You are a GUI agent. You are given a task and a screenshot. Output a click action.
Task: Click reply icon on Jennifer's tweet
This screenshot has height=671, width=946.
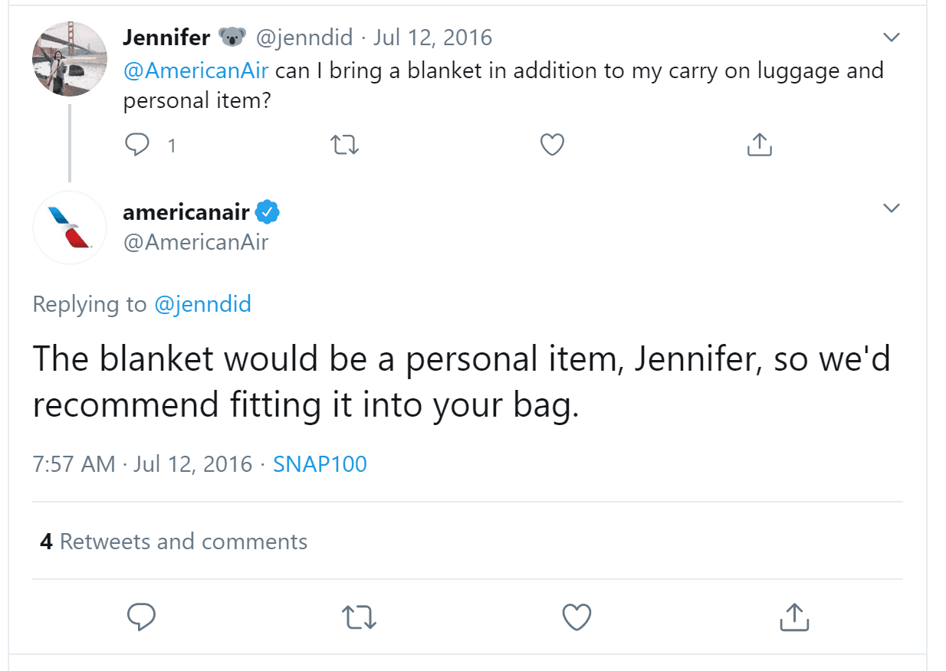(x=136, y=144)
